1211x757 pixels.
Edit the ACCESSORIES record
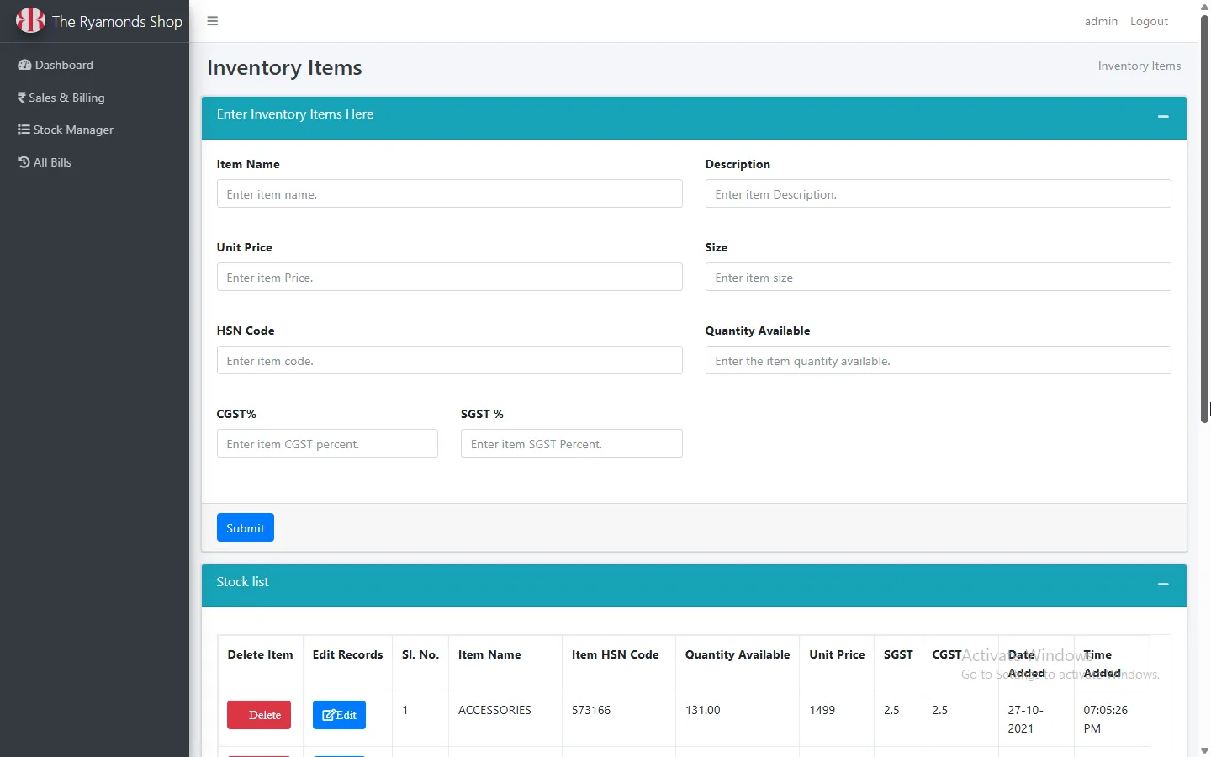tap(339, 715)
